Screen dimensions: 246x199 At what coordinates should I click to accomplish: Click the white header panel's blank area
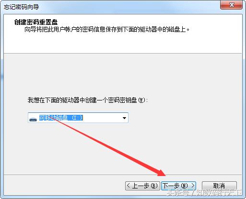pos(123,43)
